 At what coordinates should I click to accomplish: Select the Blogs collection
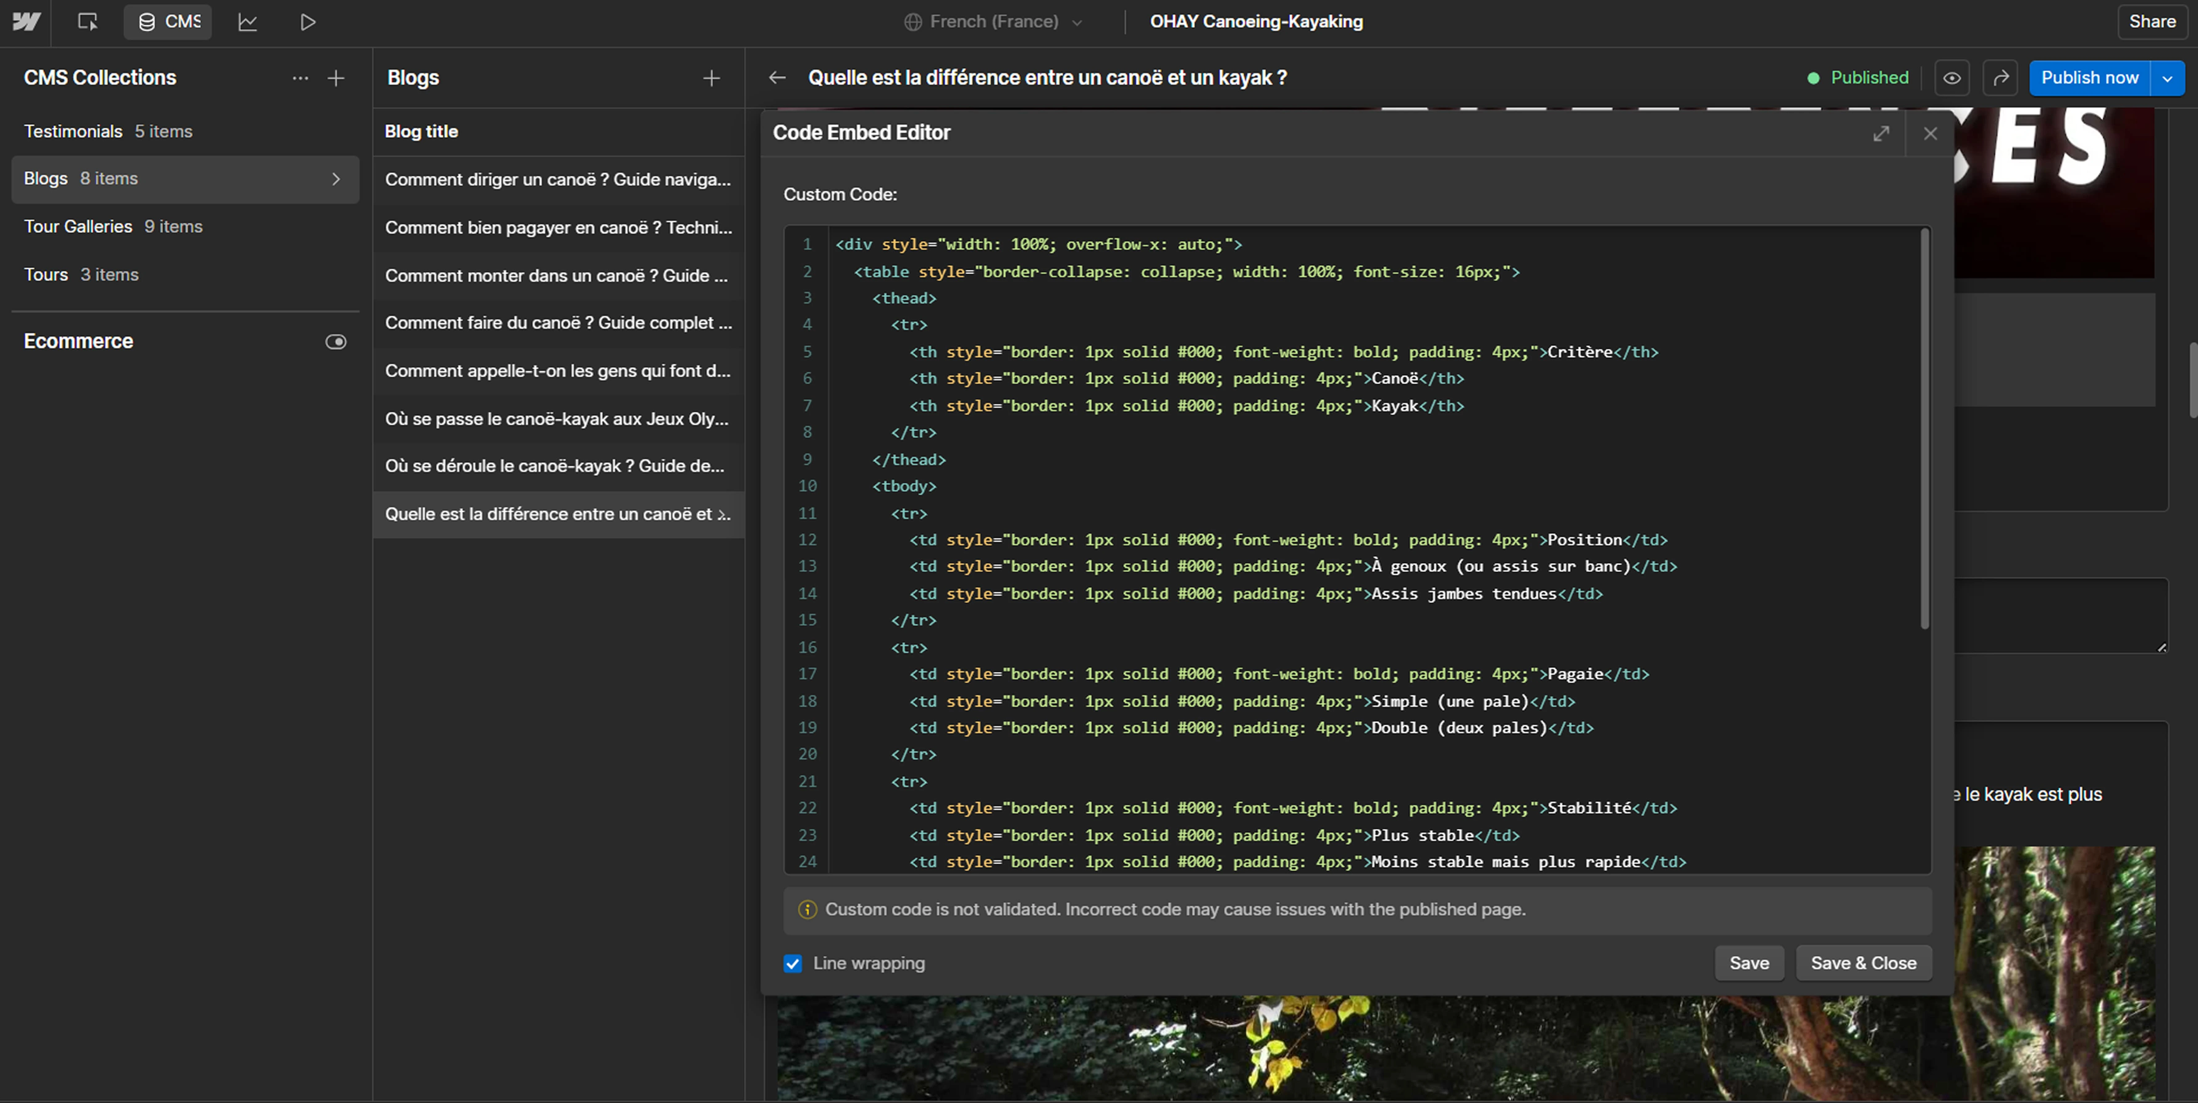pos(185,179)
